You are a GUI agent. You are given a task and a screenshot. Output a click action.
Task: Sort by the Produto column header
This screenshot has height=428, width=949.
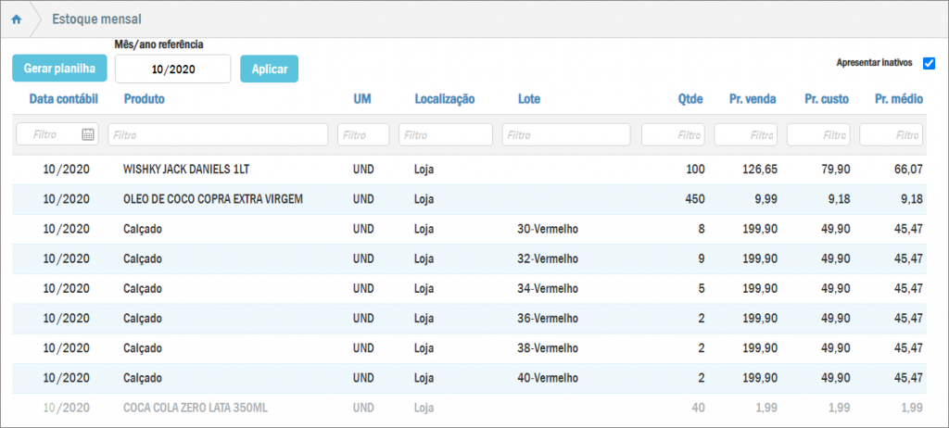click(144, 99)
